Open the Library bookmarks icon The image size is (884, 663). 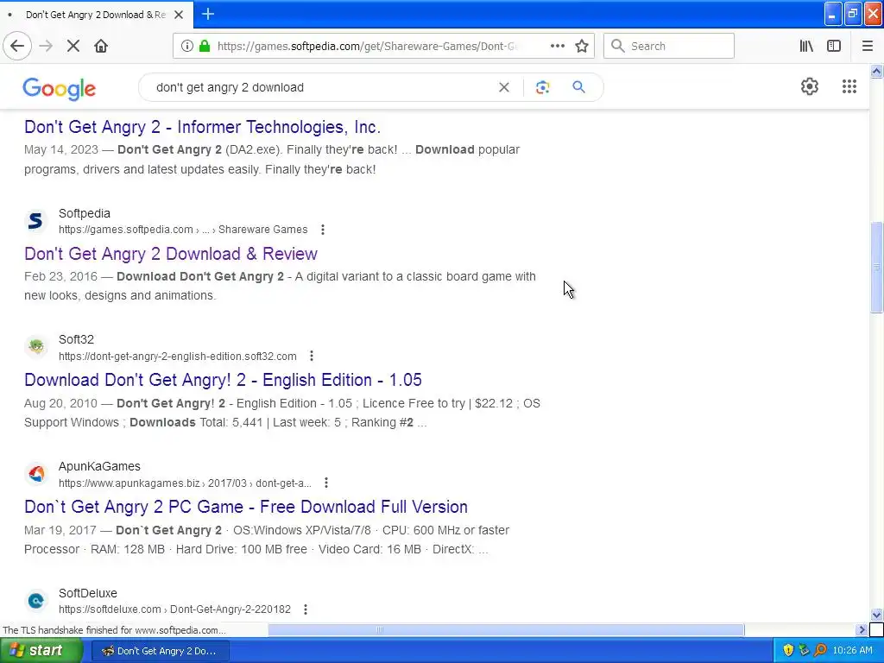point(806,46)
